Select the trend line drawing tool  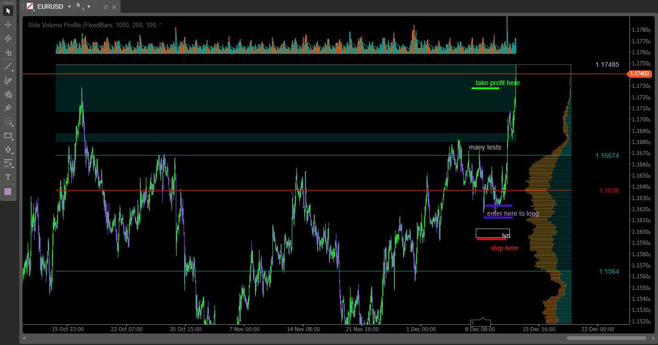[8, 67]
